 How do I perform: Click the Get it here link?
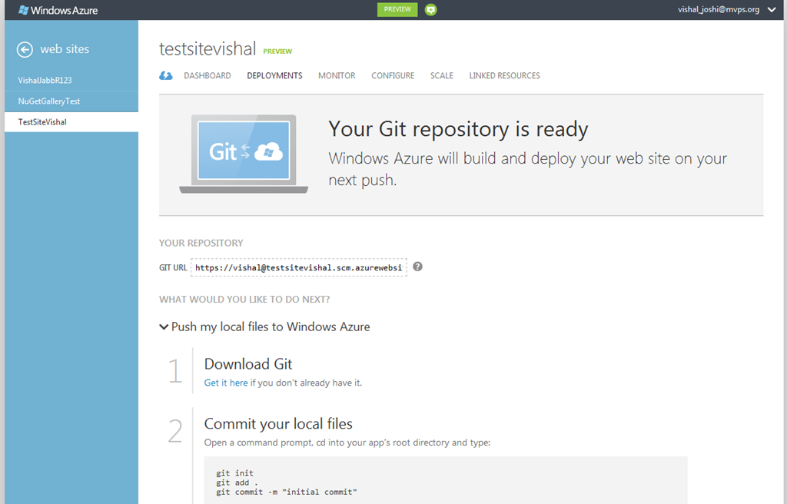[226, 383]
